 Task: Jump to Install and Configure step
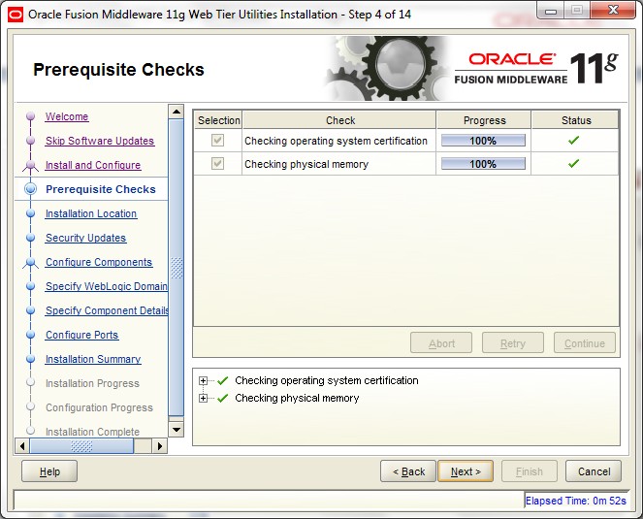(93, 165)
